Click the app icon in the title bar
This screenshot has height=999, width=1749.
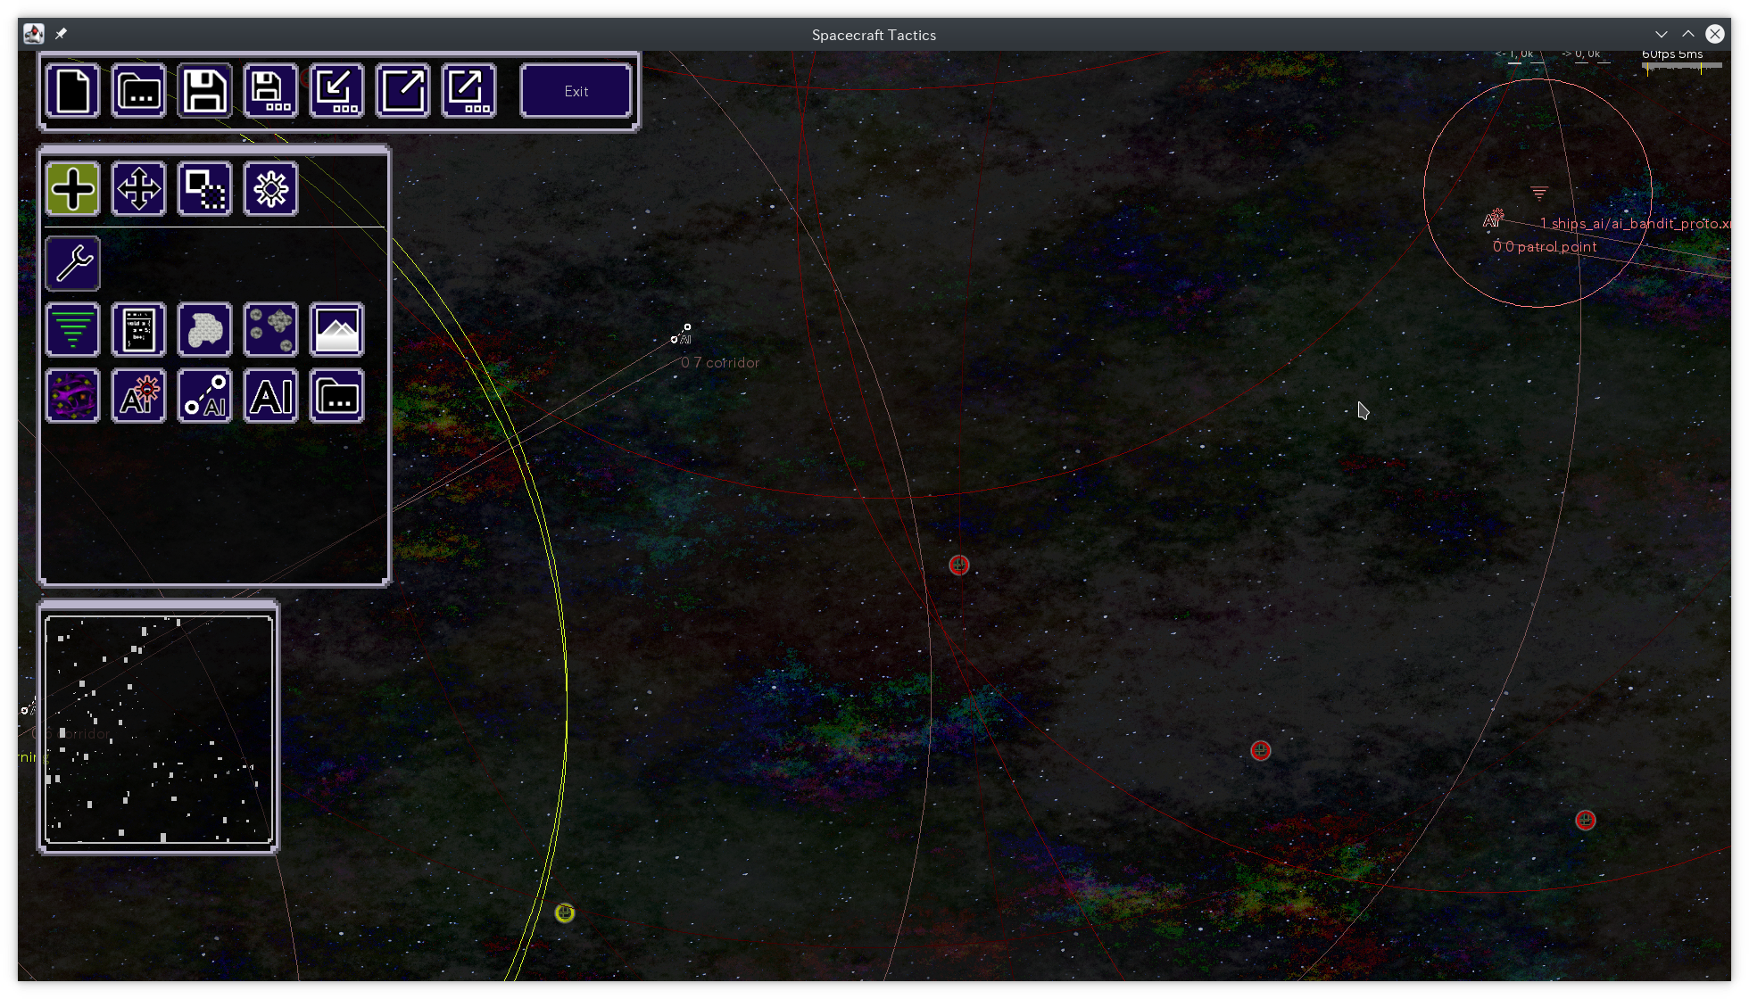point(34,34)
